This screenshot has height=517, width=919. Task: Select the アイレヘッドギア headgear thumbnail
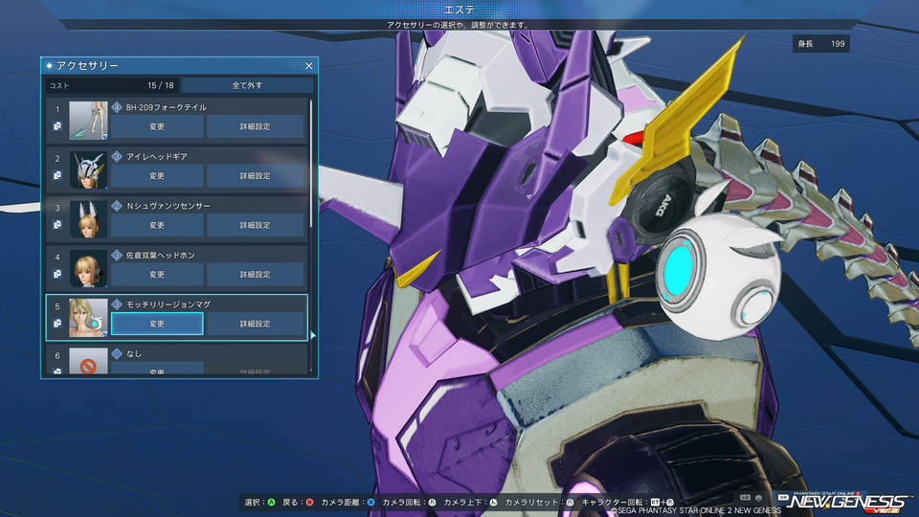click(x=88, y=169)
